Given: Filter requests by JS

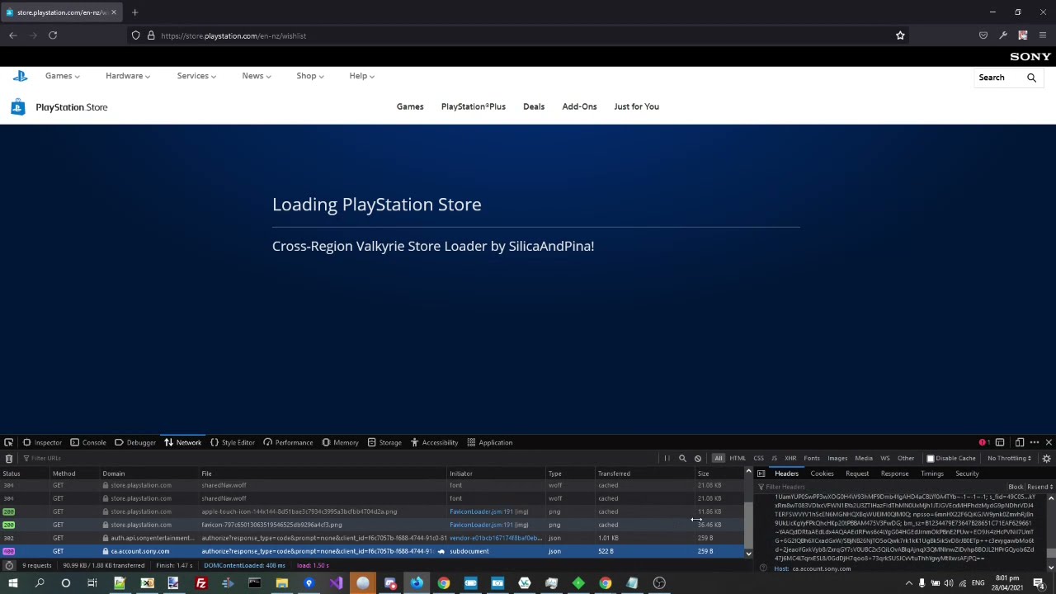Looking at the screenshot, I should tap(774, 458).
